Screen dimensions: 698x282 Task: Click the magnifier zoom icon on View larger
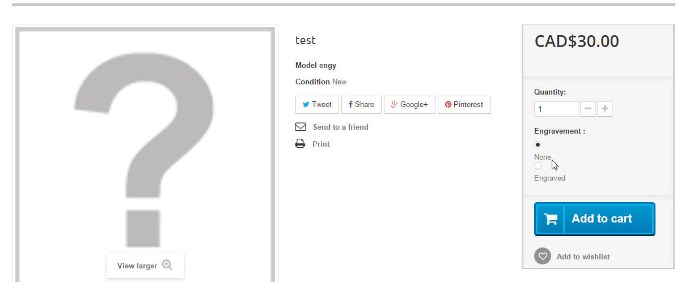pyautogui.click(x=167, y=265)
